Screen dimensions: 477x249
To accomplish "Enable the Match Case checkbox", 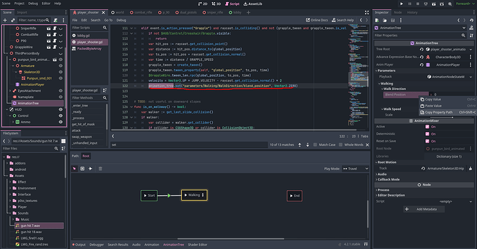I will pos(315,145).
